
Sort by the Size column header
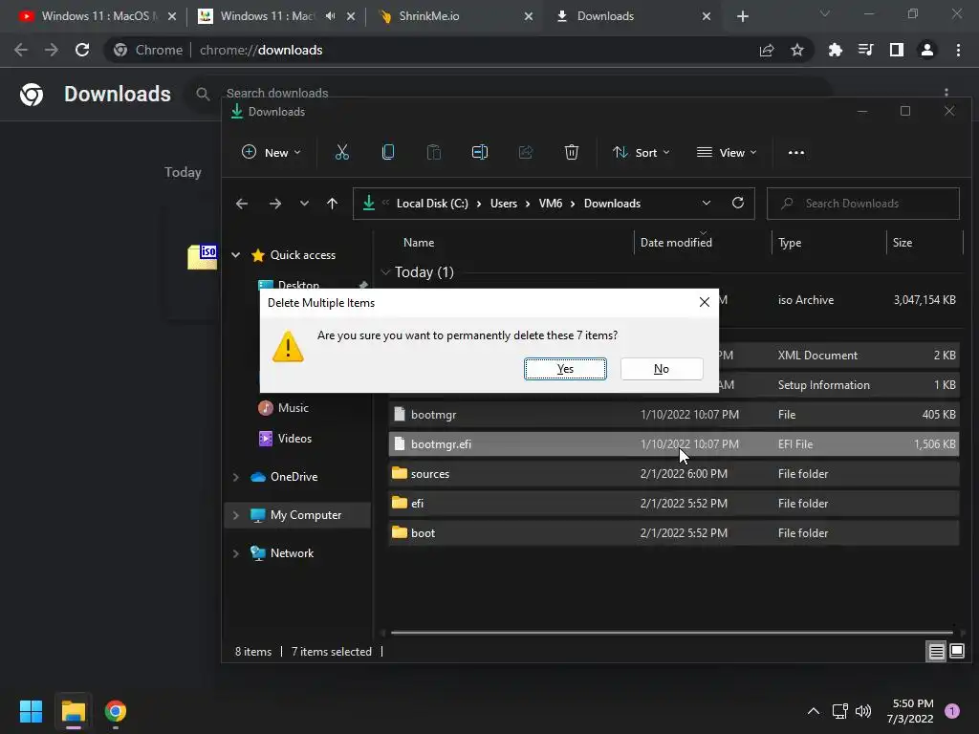click(x=903, y=242)
